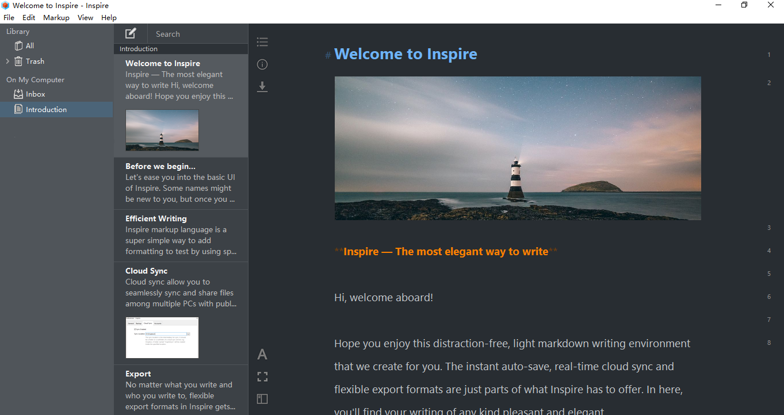Screen dimensions: 784x415
Task: Open the Export sheet
Action: pyautogui.click(x=181, y=390)
